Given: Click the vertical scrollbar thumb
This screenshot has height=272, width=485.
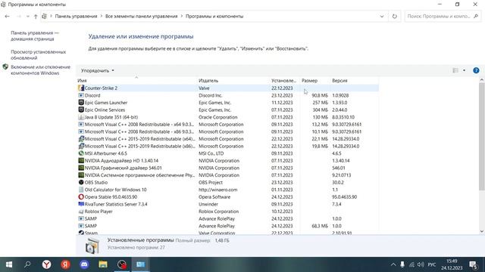Looking at the screenshot, I should [x=482, y=136].
